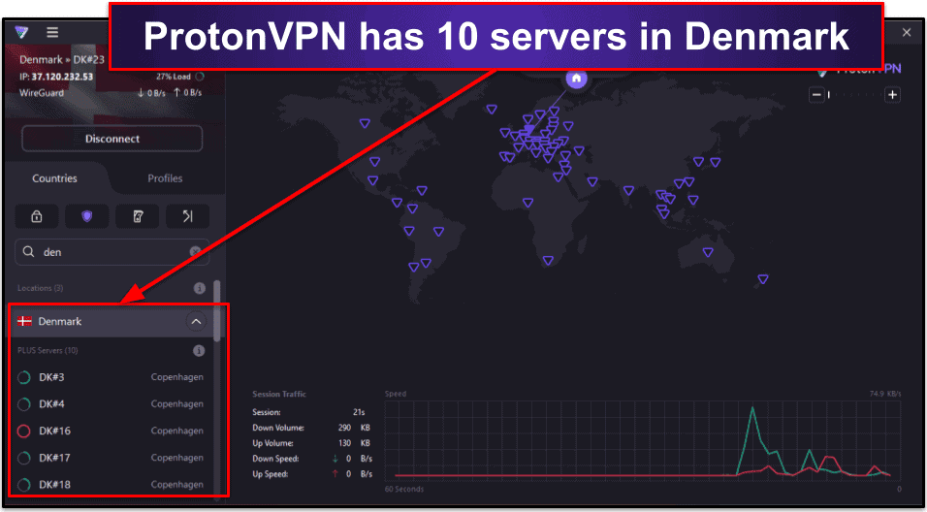Select the New Zealand server marker

tap(763, 279)
